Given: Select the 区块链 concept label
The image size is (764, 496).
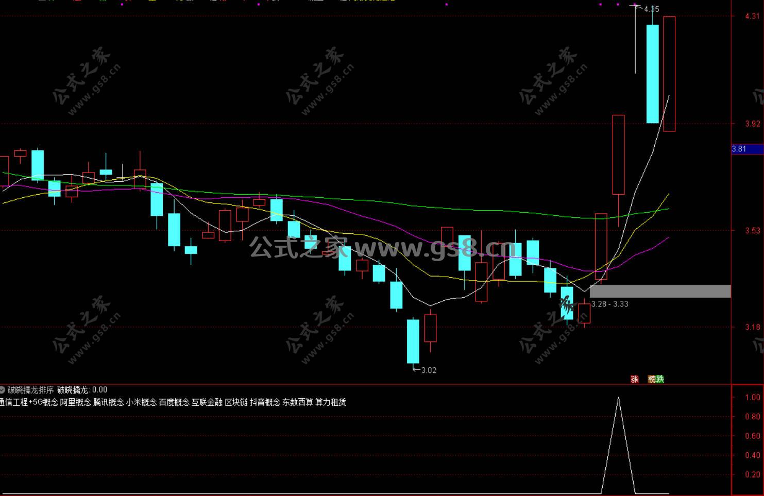Looking at the screenshot, I should [236, 402].
